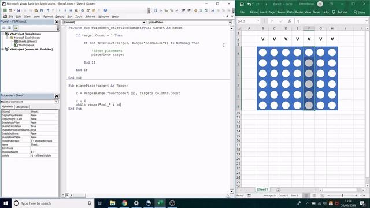Toggle Folders icon in Project panel

click(x=16, y=28)
